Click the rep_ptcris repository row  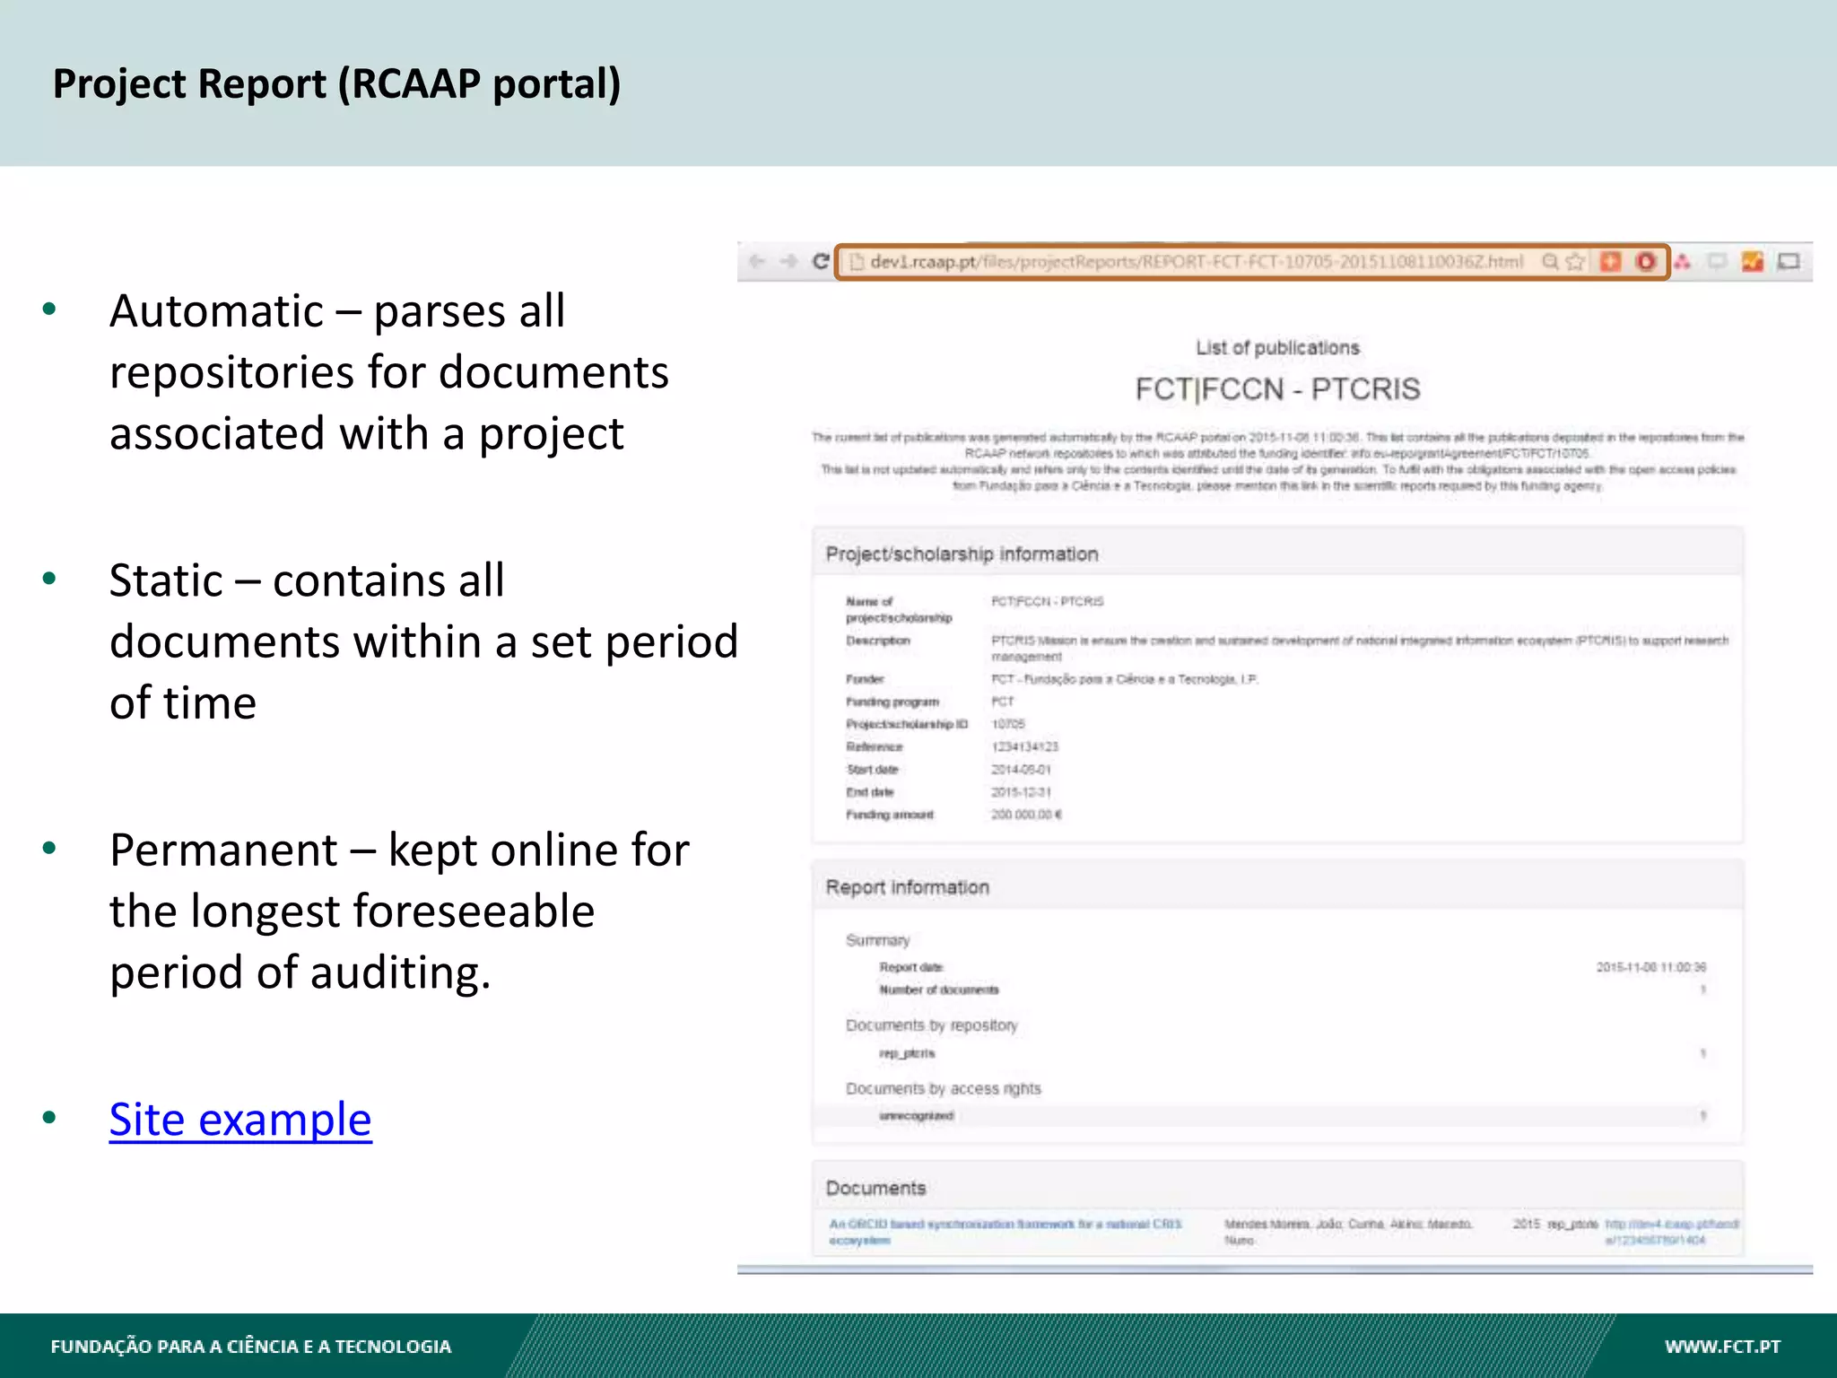click(x=1277, y=1053)
